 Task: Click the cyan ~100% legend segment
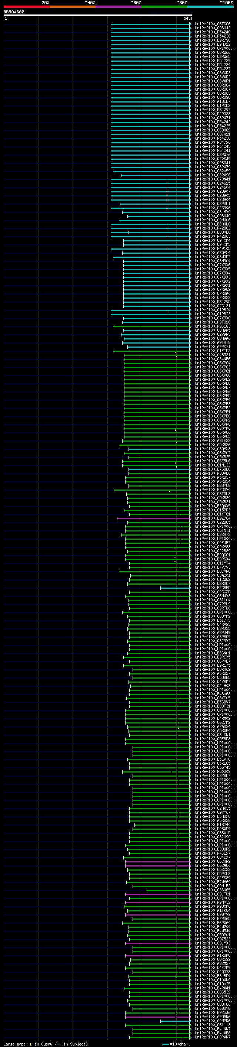[210, 7]
